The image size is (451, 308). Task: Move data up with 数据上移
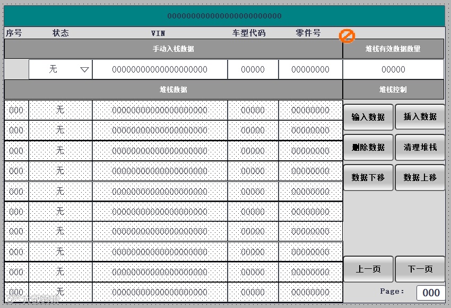420,177
